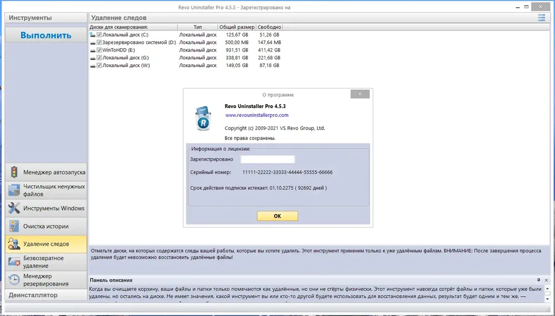
Task: Uncheck Зарезервировано системой (D:) checkbox
Action: [x=99, y=43]
